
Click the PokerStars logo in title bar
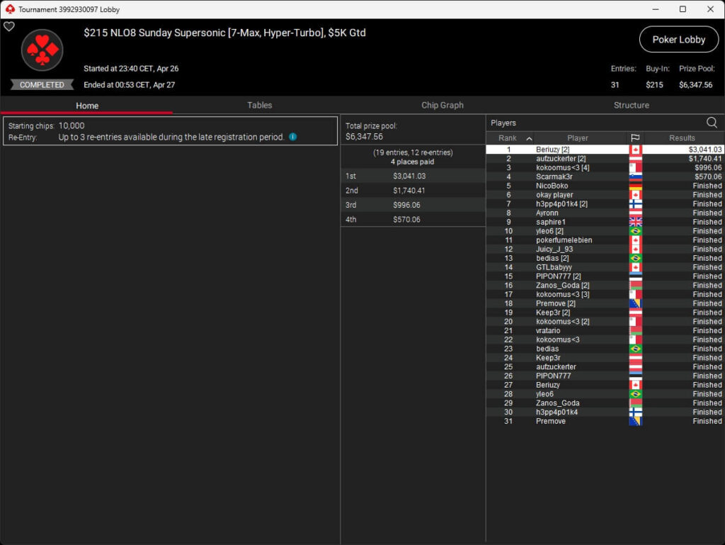click(x=9, y=9)
